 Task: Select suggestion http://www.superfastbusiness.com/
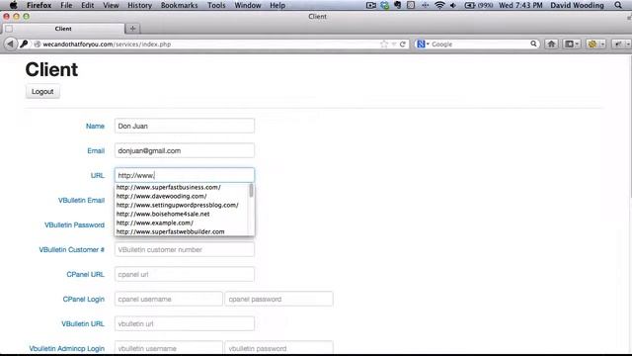(x=169, y=187)
